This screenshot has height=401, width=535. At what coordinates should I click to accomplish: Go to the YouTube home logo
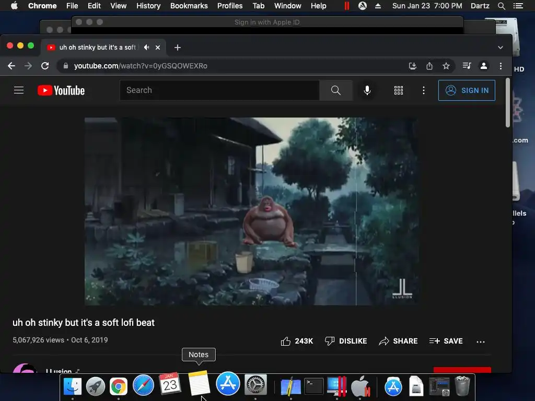61,90
